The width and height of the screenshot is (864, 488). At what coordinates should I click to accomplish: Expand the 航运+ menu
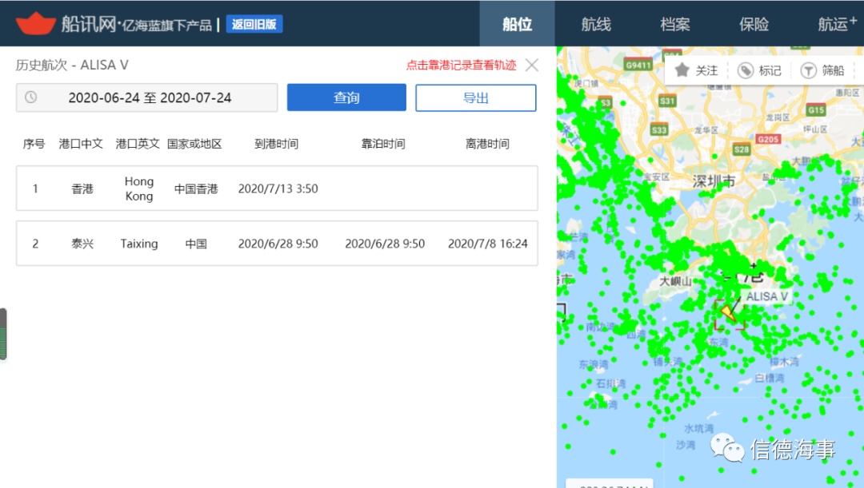[x=836, y=24]
